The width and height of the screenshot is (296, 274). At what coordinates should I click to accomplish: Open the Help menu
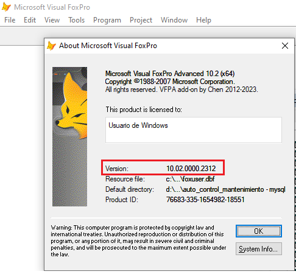[x=203, y=20]
